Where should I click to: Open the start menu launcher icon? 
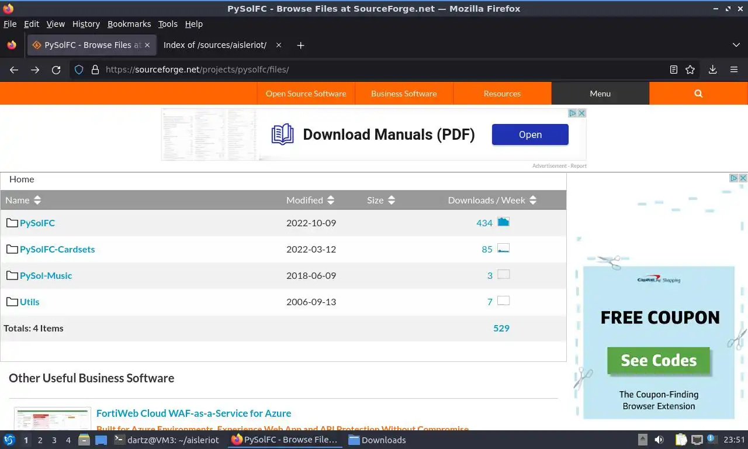coord(9,440)
